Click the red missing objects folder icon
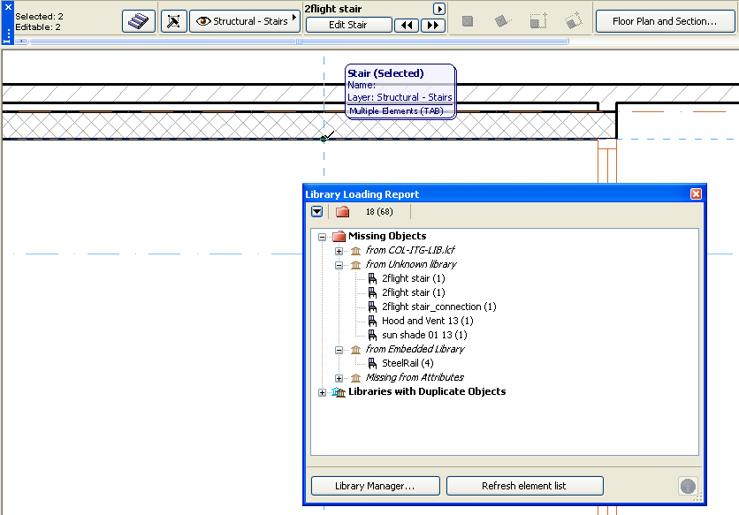Image resolution: width=739 pixels, height=515 pixels. 343,211
